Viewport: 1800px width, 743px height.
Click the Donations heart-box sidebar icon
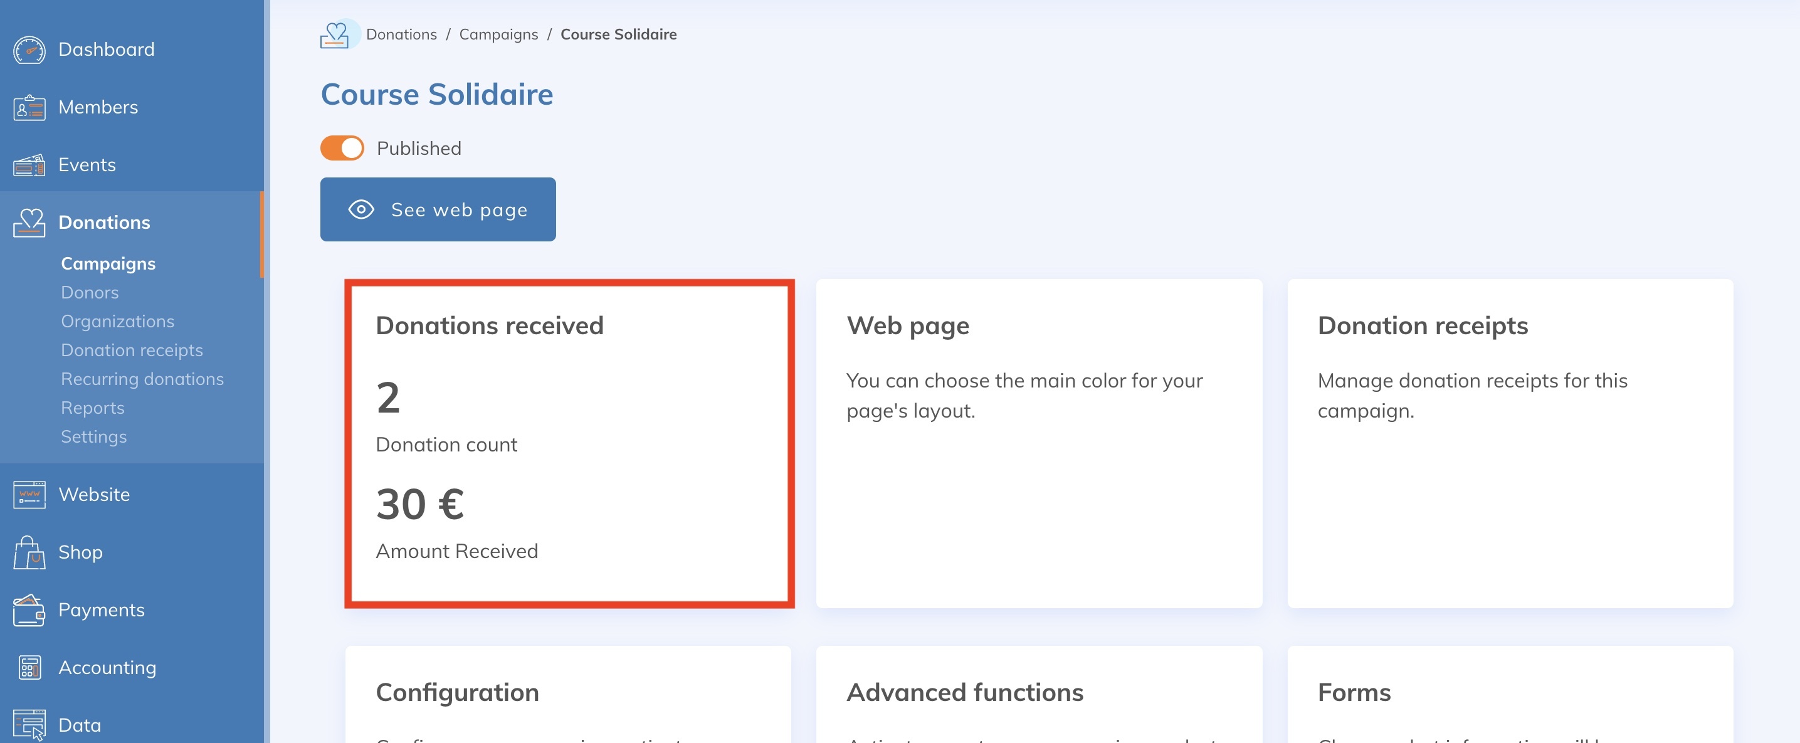29,223
